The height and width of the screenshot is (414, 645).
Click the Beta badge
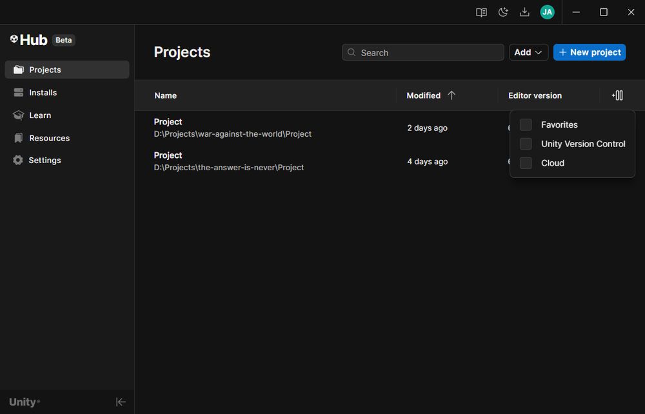tap(63, 40)
